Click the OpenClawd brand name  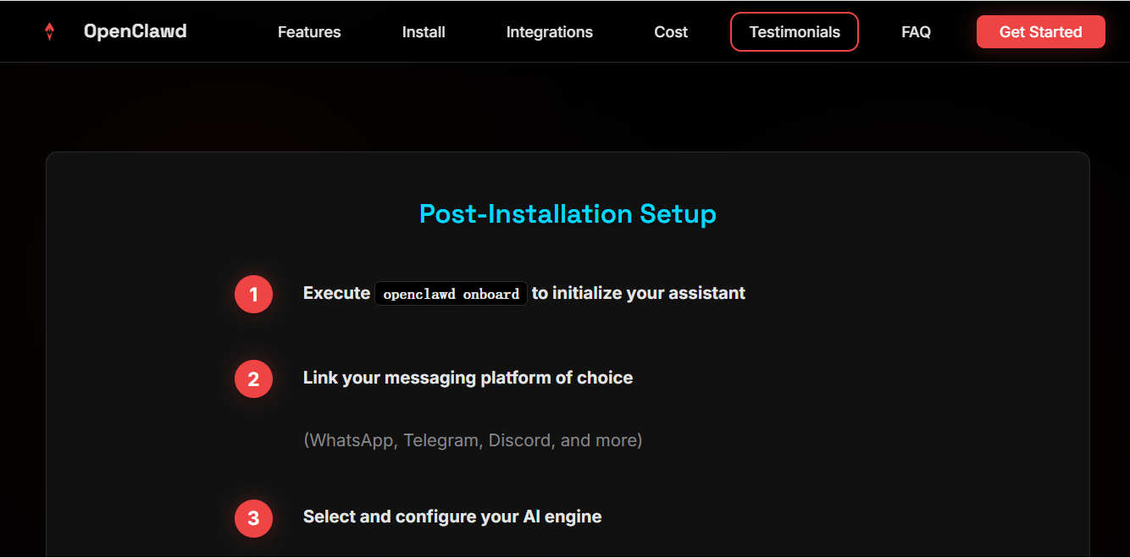pos(135,31)
